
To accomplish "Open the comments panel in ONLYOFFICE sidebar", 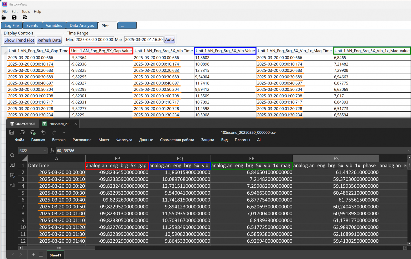I will tap(12, 165).
